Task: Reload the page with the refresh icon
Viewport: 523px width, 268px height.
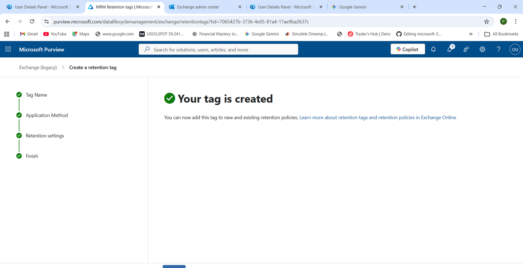Action: pyautogui.click(x=32, y=21)
